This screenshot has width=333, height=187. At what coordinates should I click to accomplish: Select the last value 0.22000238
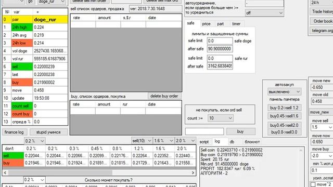coord(50,74)
